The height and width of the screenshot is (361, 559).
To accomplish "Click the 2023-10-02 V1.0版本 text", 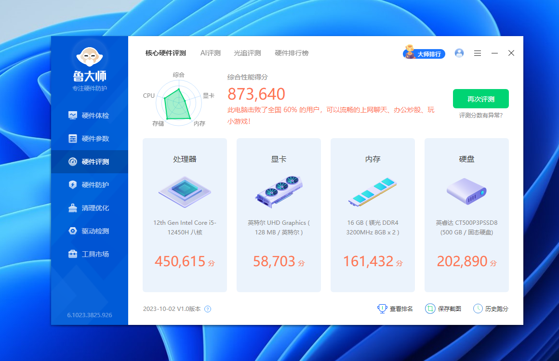I will click(x=172, y=309).
